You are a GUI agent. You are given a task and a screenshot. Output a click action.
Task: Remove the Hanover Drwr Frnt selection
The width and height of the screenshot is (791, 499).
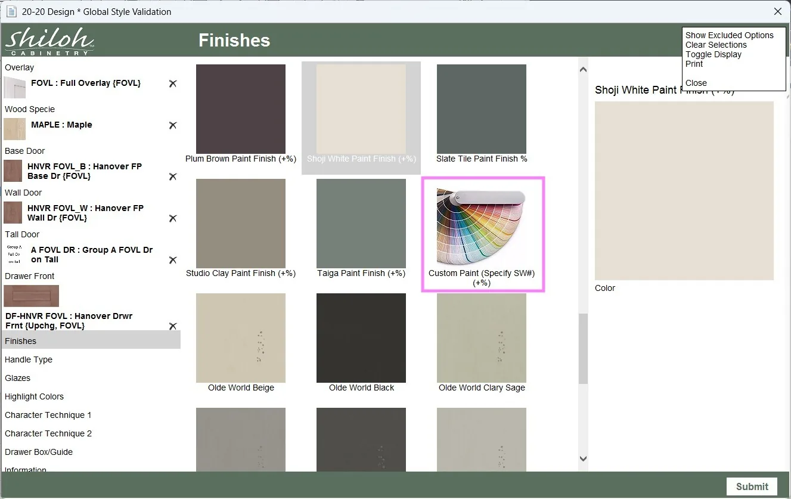tap(173, 326)
